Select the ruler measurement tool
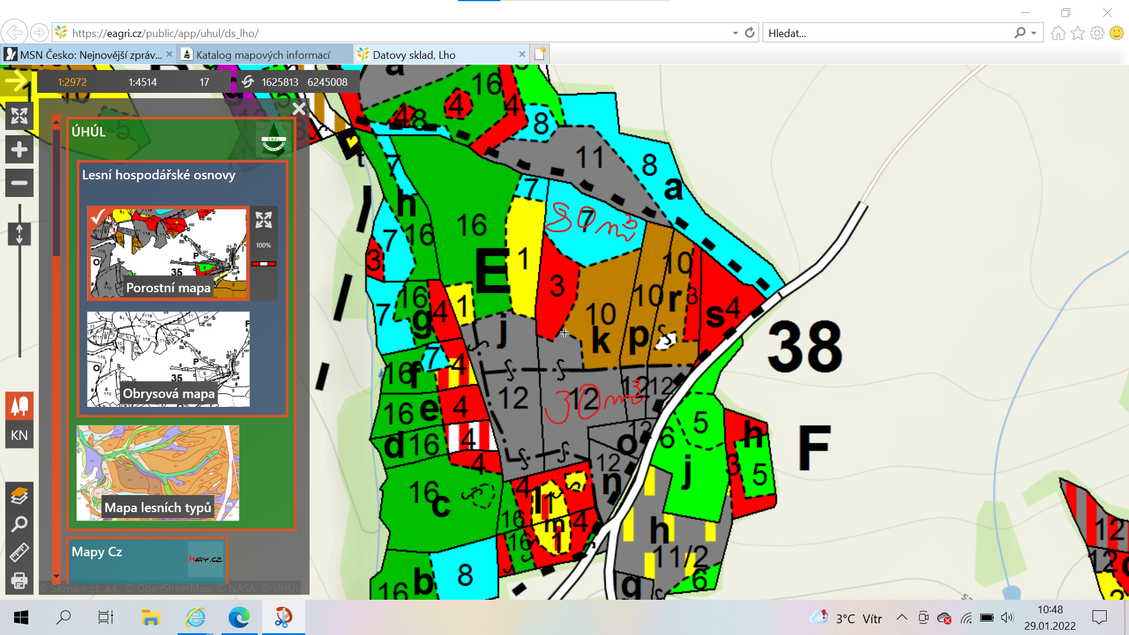 (x=19, y=552)
